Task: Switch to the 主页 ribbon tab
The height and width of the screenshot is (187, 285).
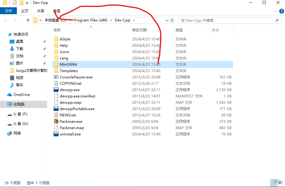Action: [25, 11]
